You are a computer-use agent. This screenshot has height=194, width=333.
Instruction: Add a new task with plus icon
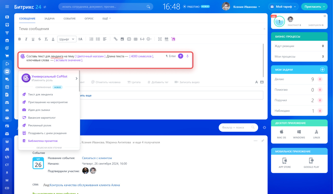pos(322,70)
